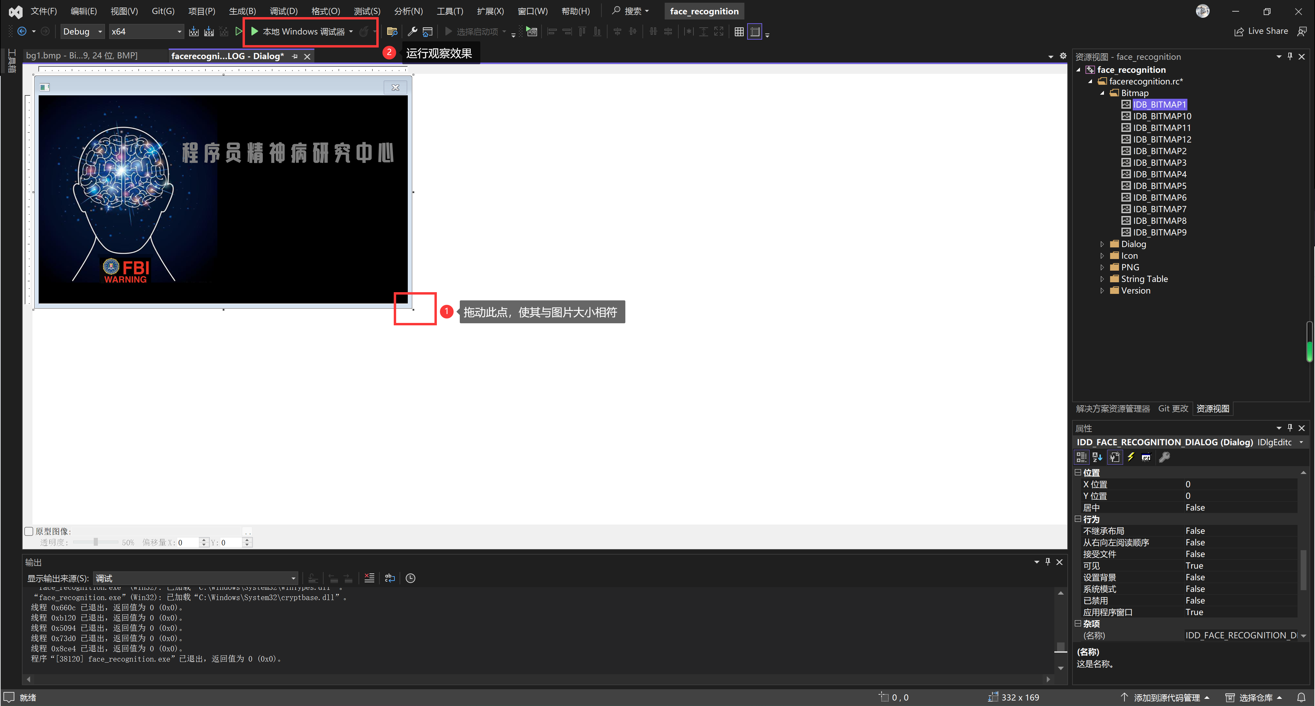The width and height of the screenshot is (1315, 706).
Task: Toggle guidelines display icon in toolbar
Action: (x=755, y=32)
